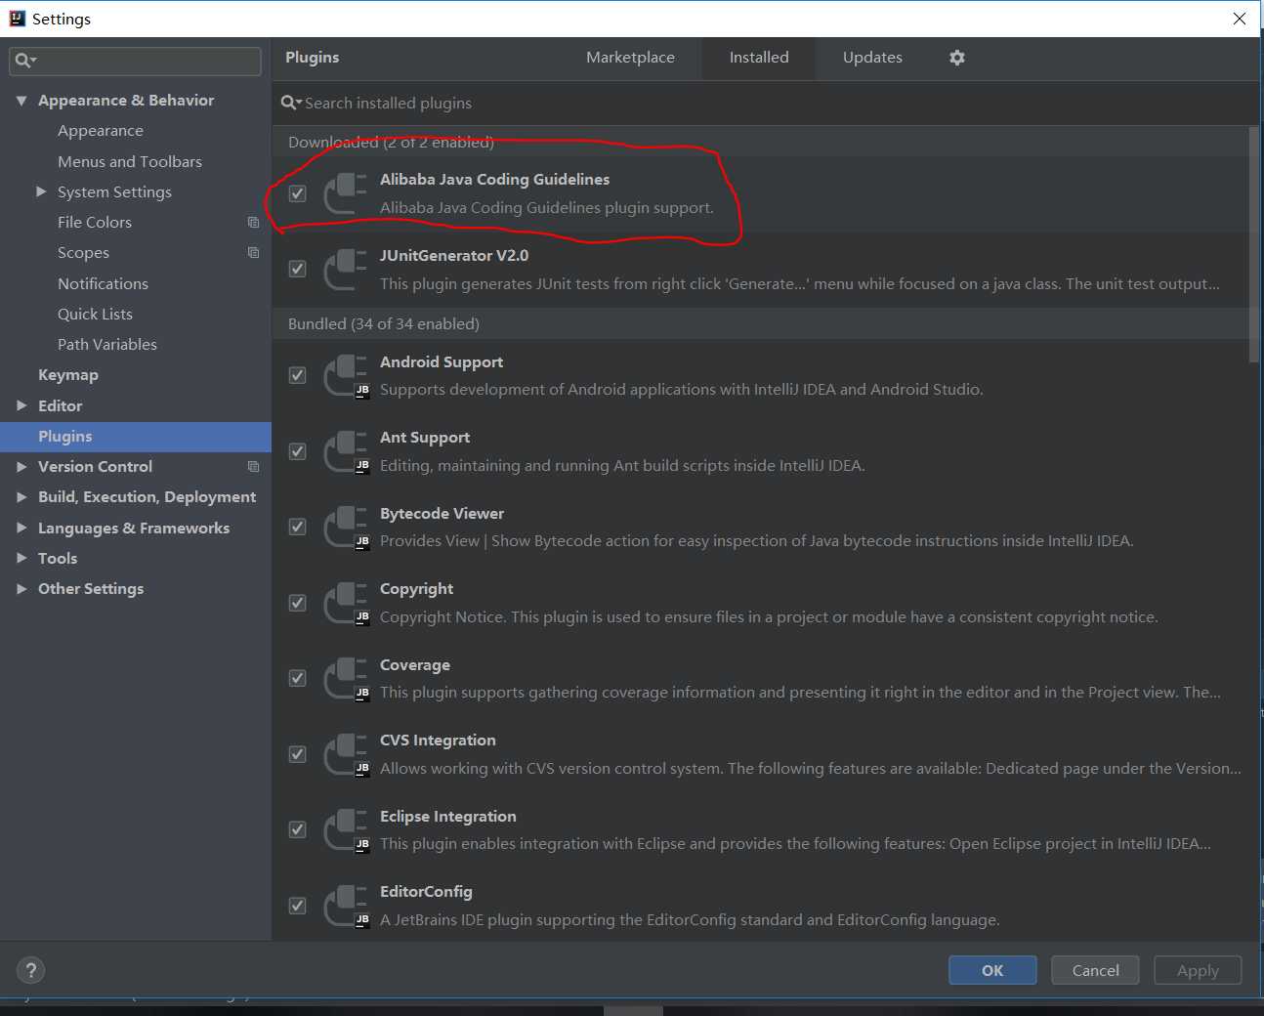This screenshot has height=1016, width=1264.
Task: Expand Languages & Frameworks arrow
Action: (x=21, y=528)
